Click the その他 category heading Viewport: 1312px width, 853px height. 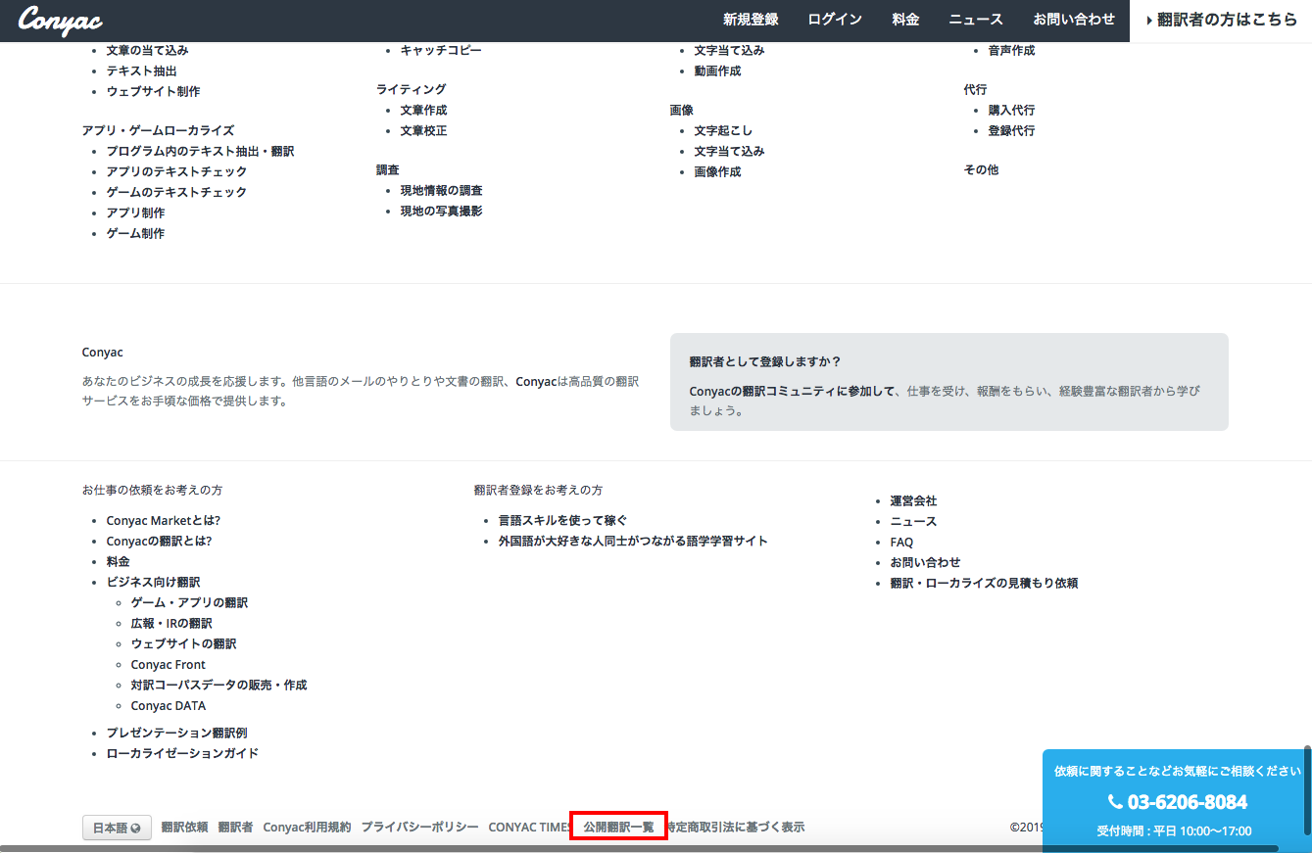[x=982, y=170]
